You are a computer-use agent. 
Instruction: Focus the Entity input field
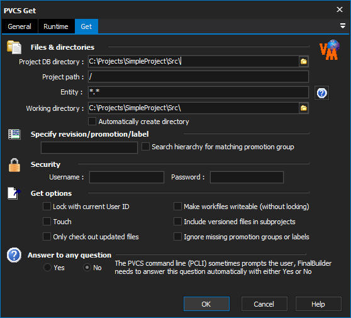pyautogui.click(x=198, y=92)
